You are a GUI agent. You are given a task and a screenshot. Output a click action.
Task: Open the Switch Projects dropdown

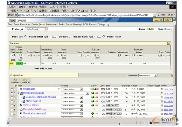[x=36, y=29]
